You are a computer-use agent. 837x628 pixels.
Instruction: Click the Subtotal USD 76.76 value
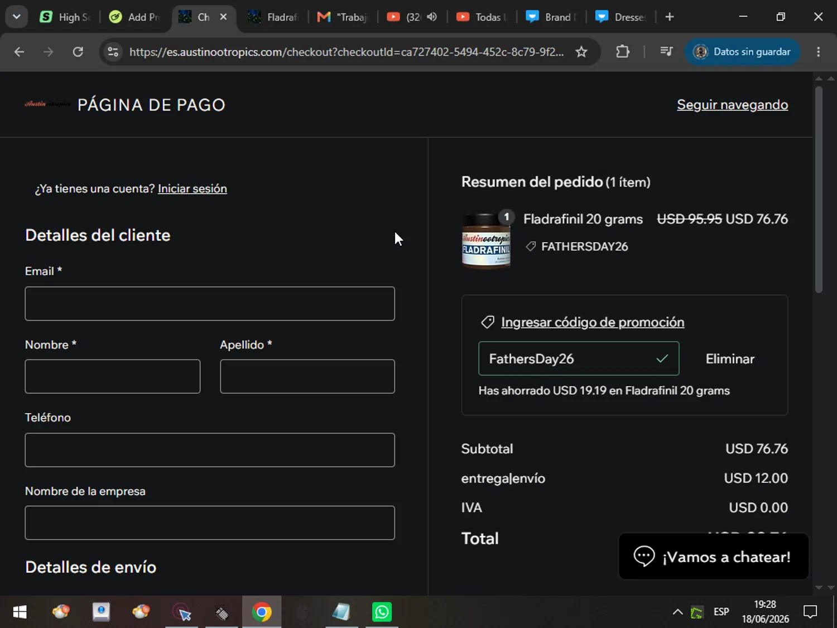757,449
